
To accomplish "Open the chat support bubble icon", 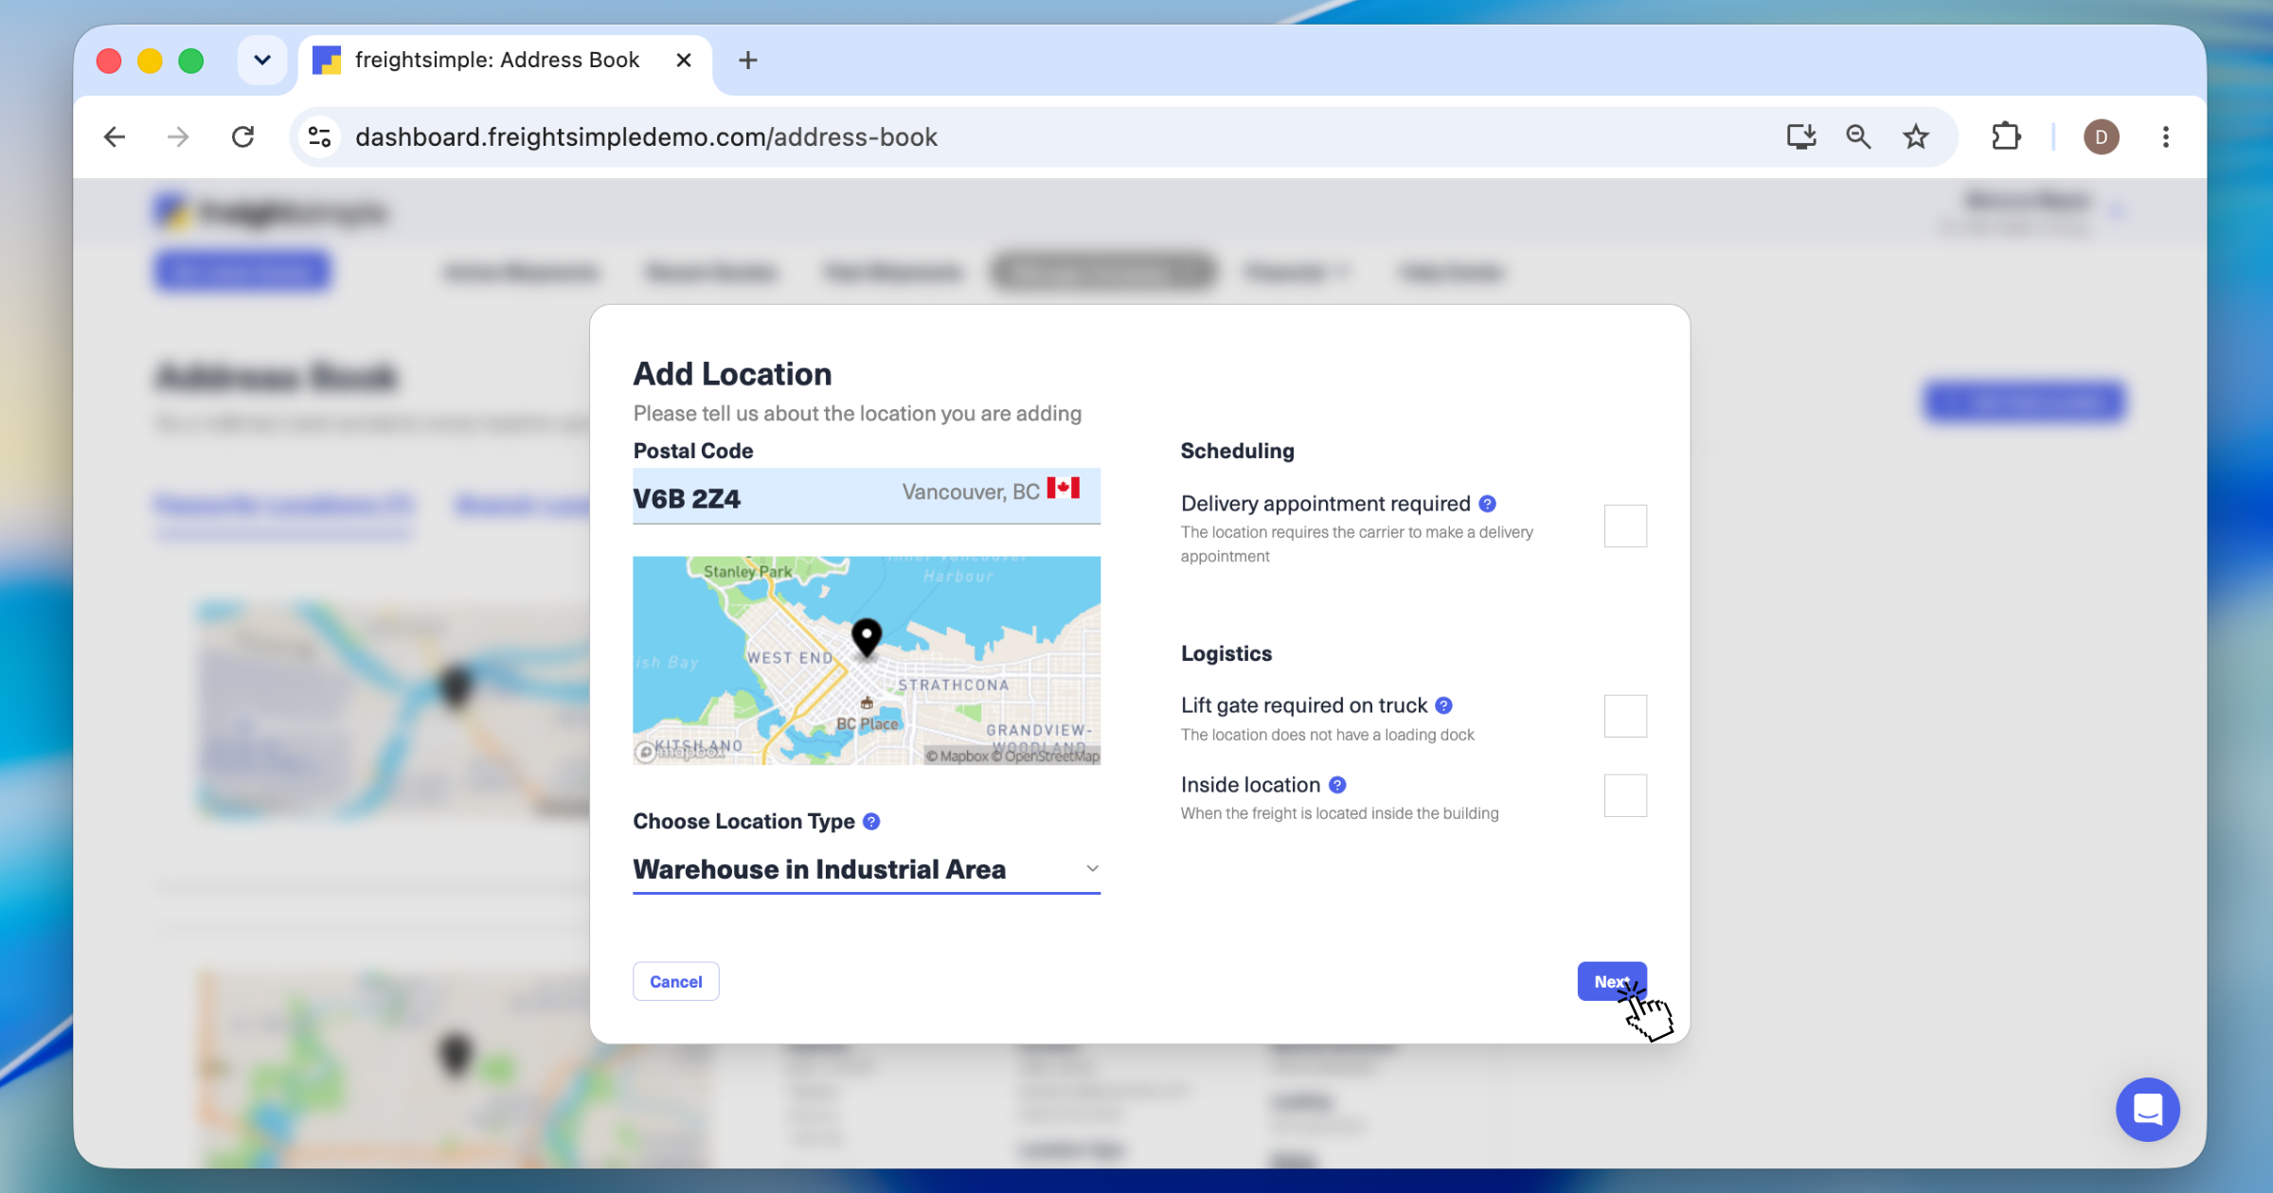I will coord(2147,1109).
